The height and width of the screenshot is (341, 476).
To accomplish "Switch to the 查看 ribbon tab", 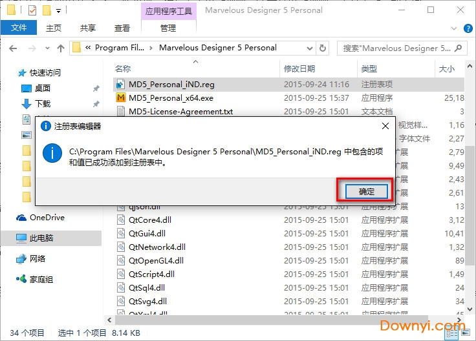I will (122, 28).
